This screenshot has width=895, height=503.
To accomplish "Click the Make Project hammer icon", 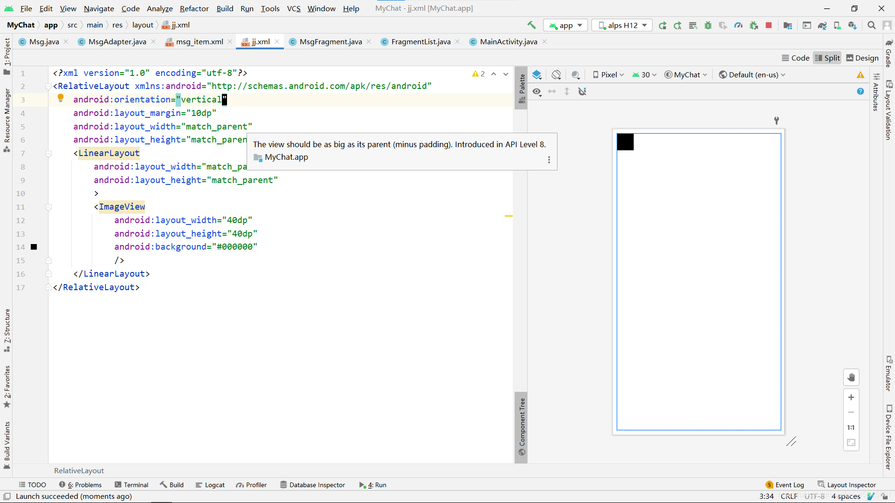I will 531,25.
